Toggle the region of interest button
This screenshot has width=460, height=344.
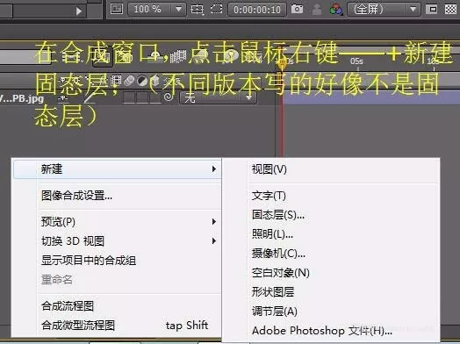(433, 9)
